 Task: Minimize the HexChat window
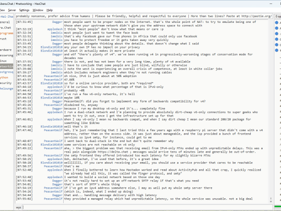coord(271,4)
